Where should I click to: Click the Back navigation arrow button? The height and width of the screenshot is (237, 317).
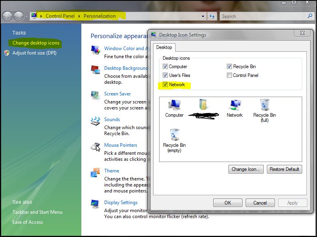pyautogui.click(x=8, y=16)
